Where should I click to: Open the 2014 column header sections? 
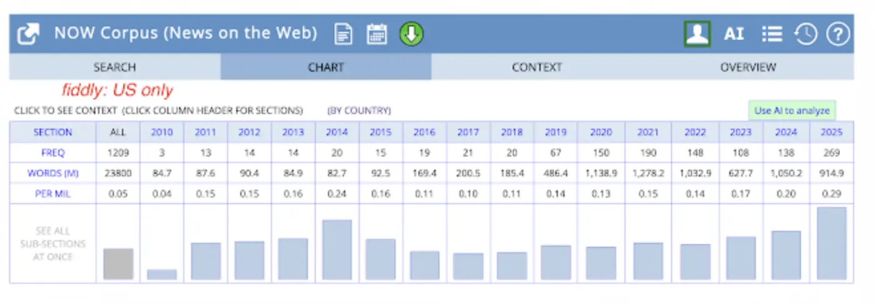336,132
